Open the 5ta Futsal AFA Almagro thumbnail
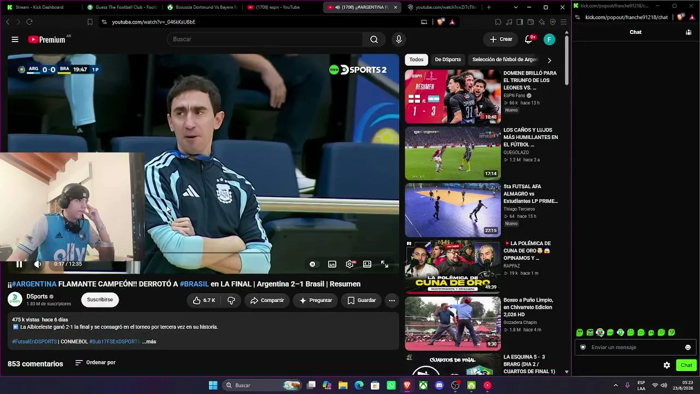Viewport: 700px width, 394px height. point(453,210)
